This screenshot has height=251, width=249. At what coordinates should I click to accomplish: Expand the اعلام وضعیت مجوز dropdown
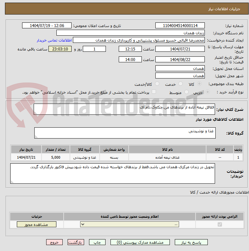pyautogui.click(x=130, y=224)
